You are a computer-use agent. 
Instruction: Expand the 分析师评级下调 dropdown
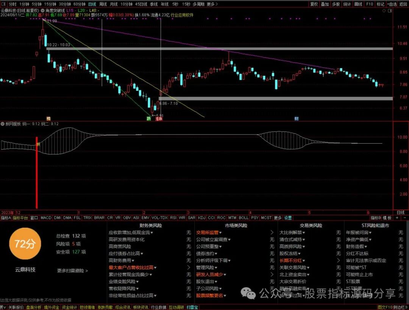[229, 261]
